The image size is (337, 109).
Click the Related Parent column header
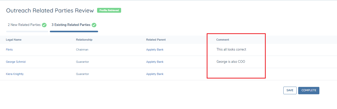[156, 40]
